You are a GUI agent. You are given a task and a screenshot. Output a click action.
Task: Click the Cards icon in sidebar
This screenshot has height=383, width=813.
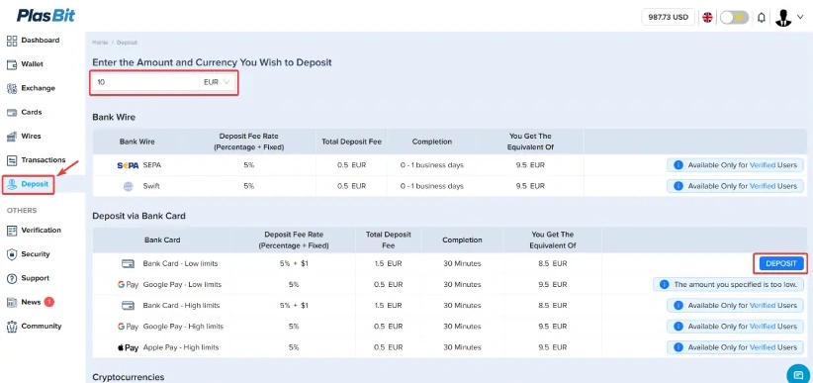coord(12,112)
